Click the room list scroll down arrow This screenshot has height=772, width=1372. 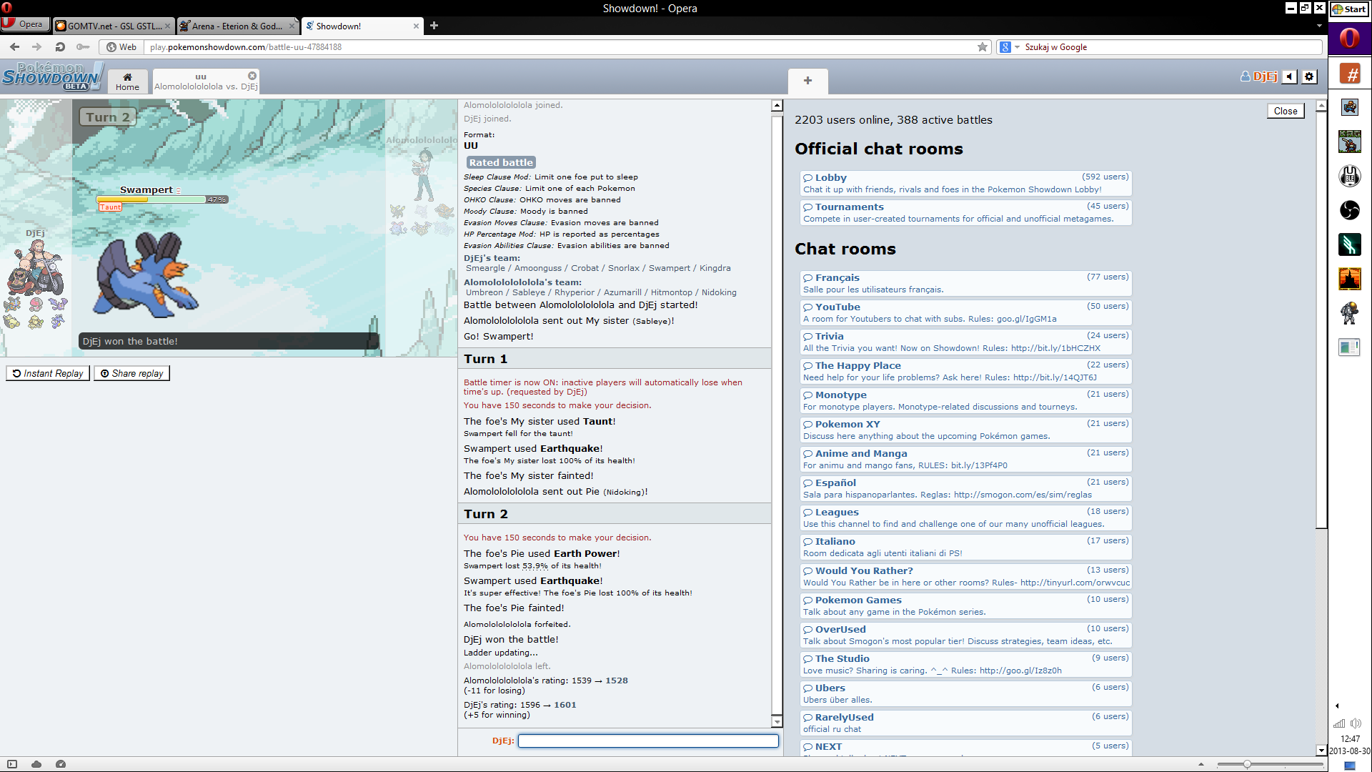point(1321,751)
